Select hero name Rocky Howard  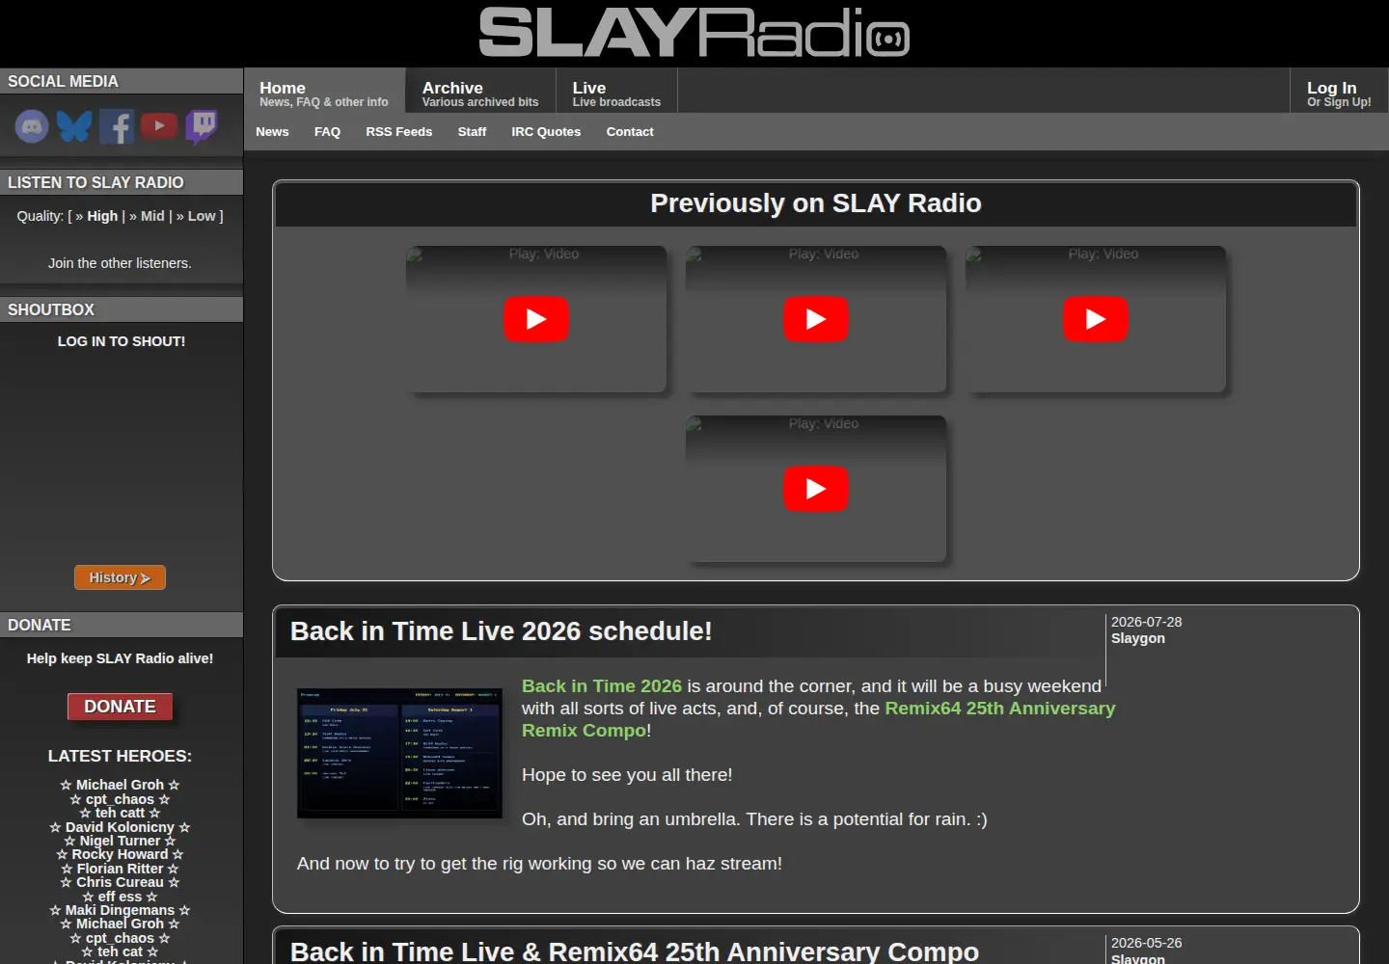coord(120,854)
